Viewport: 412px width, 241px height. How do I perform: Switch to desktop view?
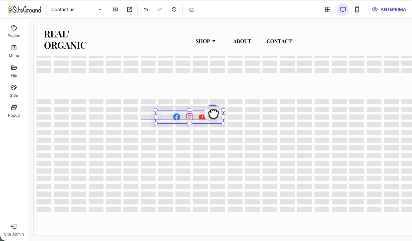click(x=343, y=10)
